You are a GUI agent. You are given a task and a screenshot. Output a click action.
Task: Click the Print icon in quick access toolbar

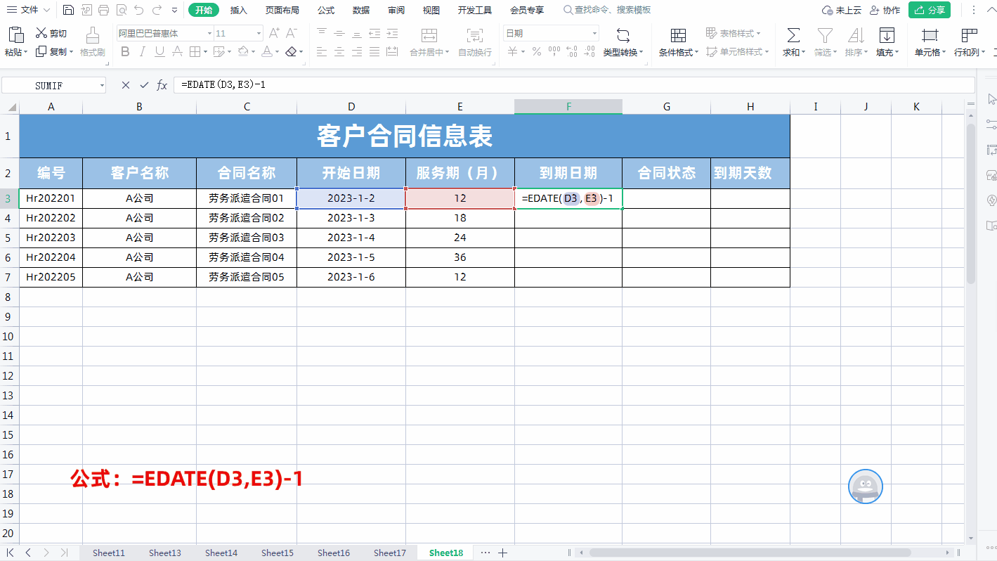click(104, 10)
